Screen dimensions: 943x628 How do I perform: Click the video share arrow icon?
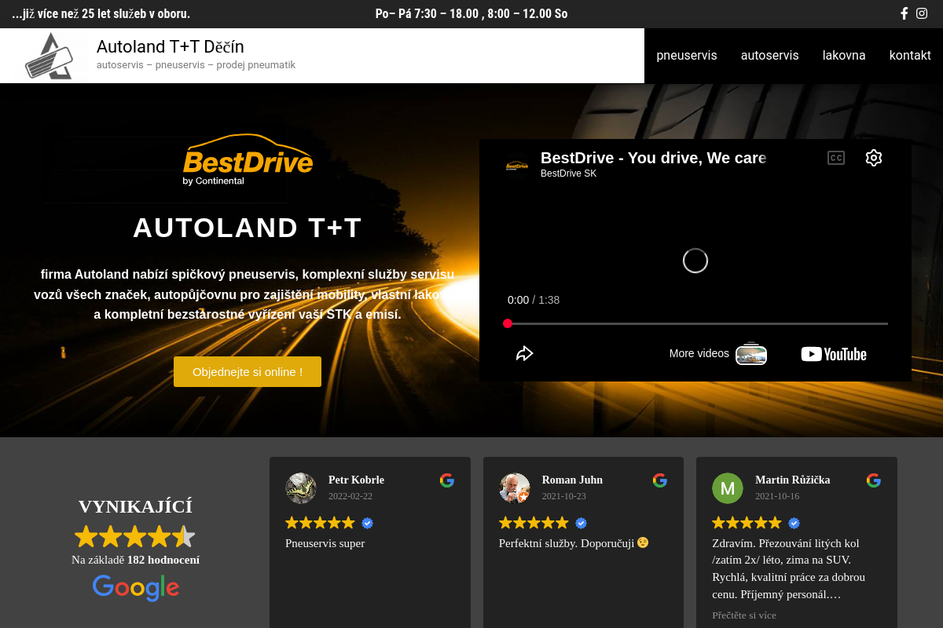[525, 353]
